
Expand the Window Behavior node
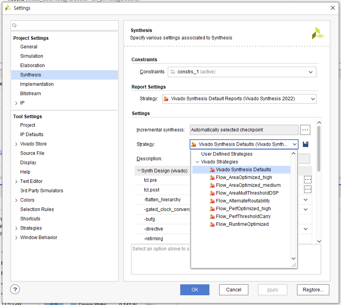click(16, 238)
